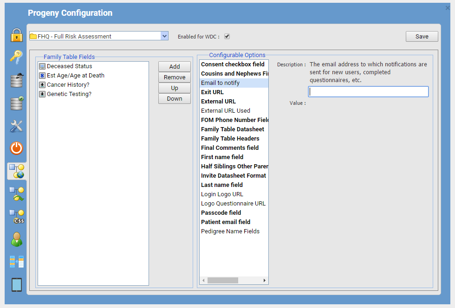
Task: Click the Add button
Action: point(175,66)
